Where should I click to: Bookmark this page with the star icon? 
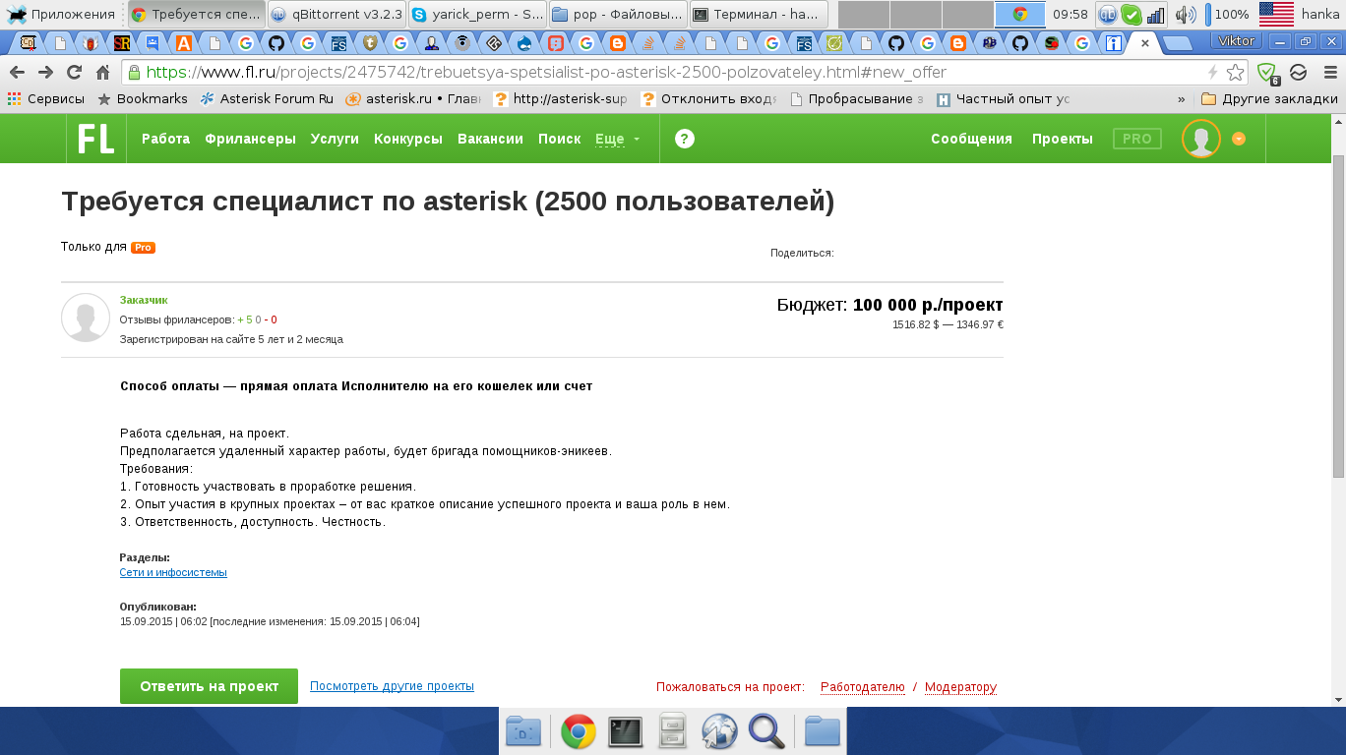pyautogui.click(x=1236, y=73)
